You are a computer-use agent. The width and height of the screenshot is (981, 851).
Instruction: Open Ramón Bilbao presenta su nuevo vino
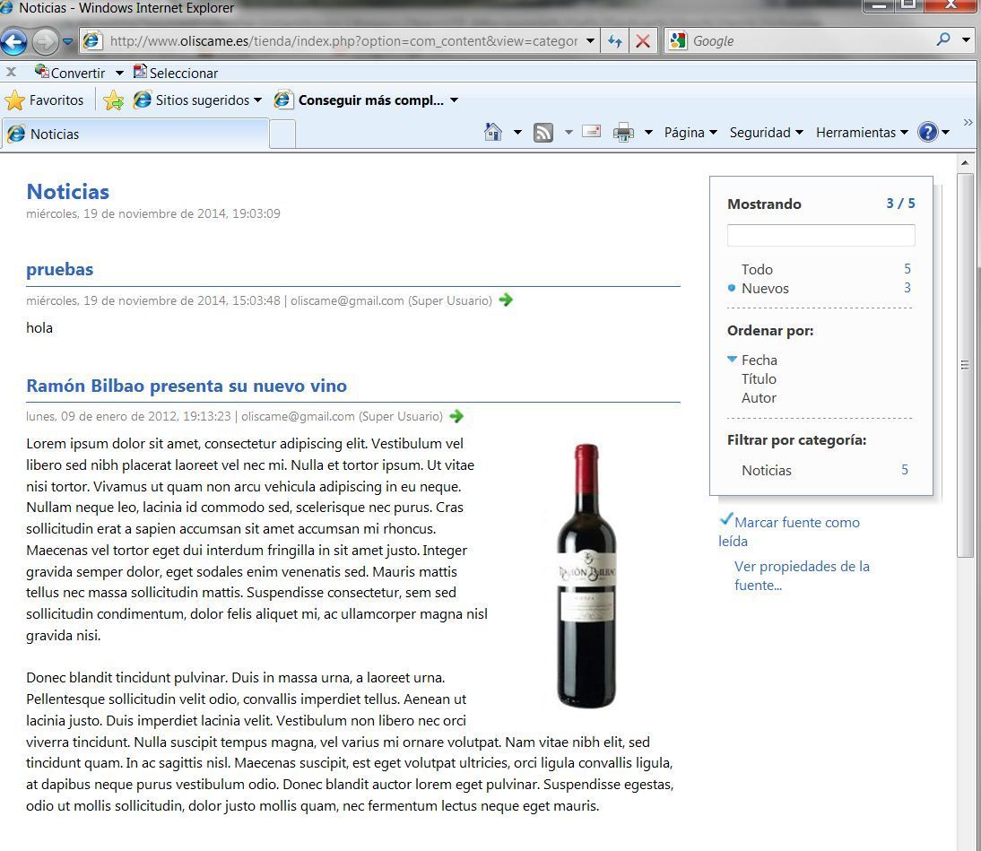(187, 386)
